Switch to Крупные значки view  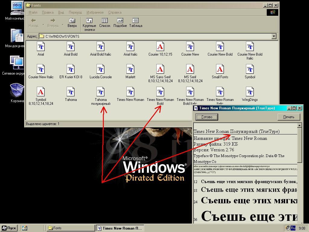[x=89, y=24]
